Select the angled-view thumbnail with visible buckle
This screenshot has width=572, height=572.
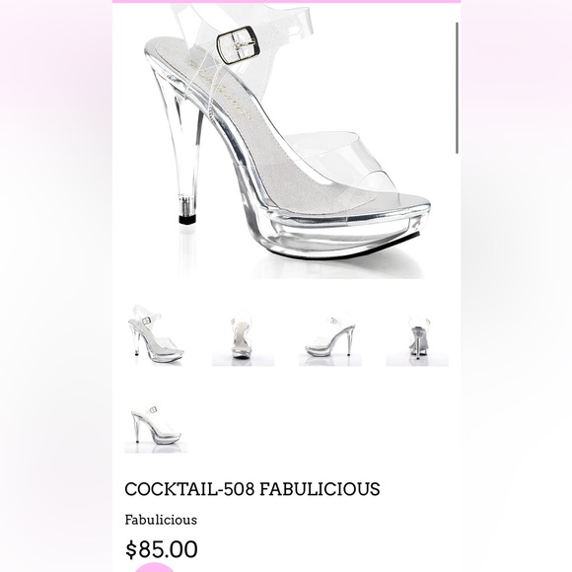click(156, 335)
